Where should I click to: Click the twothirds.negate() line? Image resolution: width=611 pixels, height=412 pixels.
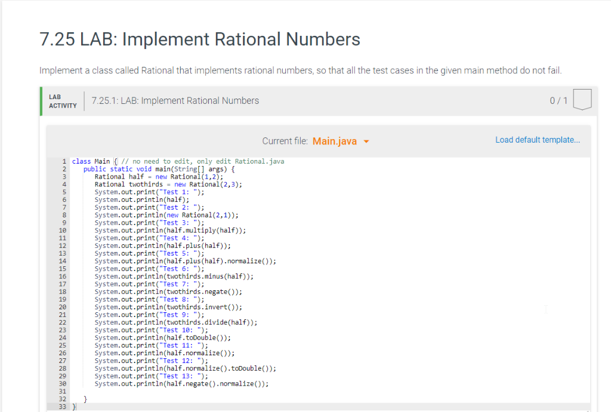[x=168, y=292]
